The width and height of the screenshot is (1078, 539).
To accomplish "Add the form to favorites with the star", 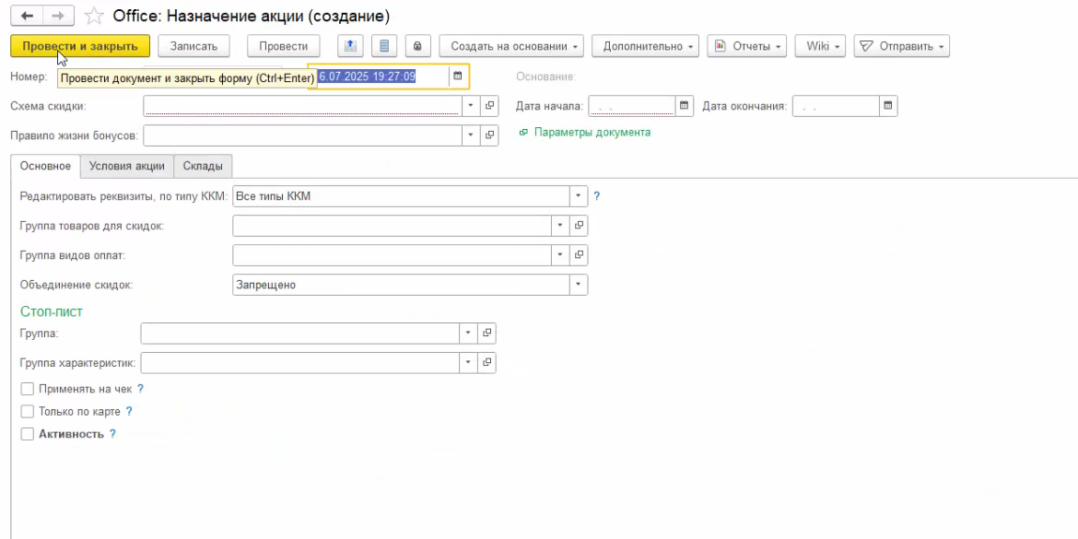I will click(x=93, y=16).
